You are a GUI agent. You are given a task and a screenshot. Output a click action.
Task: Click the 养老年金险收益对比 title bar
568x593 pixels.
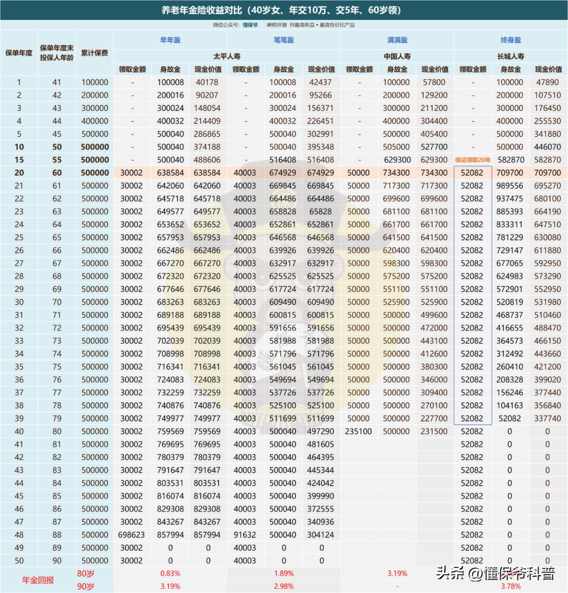coord(284,8)
